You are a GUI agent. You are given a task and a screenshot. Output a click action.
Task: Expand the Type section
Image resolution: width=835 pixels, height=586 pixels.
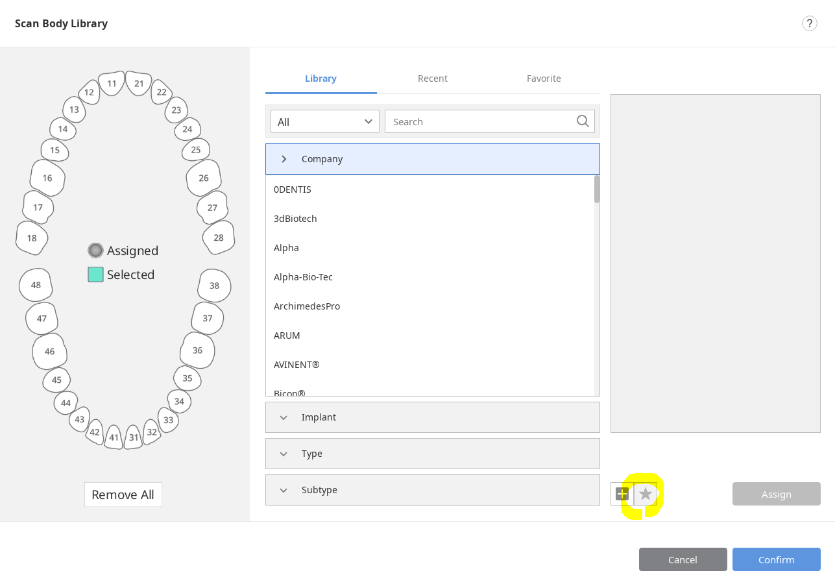tap(433, 454)
